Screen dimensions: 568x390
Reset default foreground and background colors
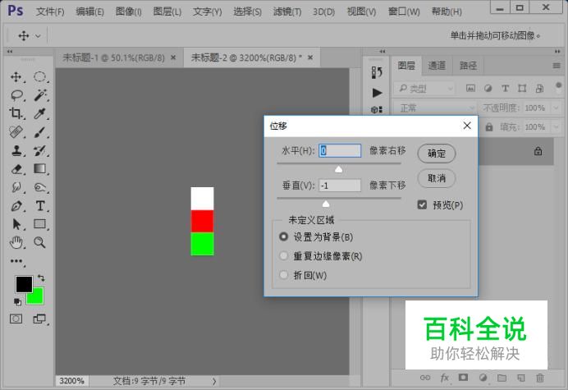pyautogui.click(x=17, y=301)
